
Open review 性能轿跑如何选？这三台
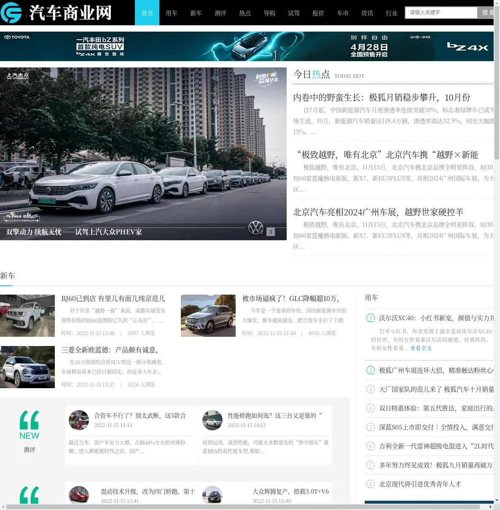(x=275, y=416)
